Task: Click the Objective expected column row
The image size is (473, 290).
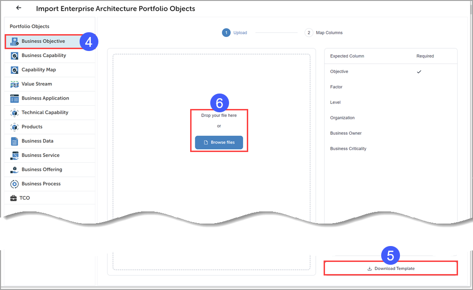Action: [339, 72]
